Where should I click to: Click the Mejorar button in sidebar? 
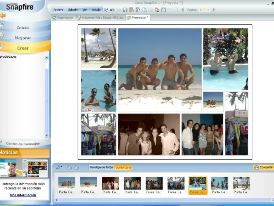[x=23, y=38]
